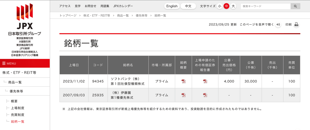Click the speaker icon to hear page
This screenshot has width=310, height=130.
click(278, 25)
